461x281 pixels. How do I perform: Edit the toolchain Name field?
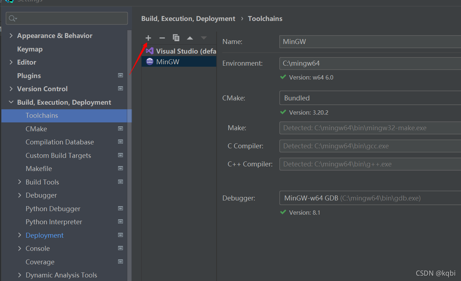coord(370,42)
